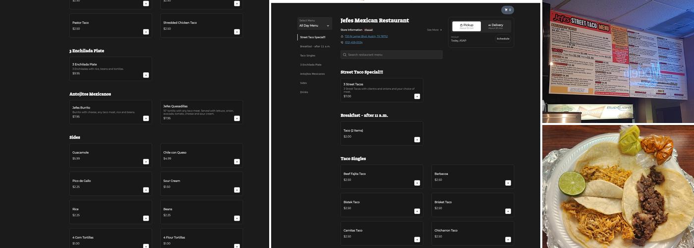
Task: Add Guacamole side to cart
Action: [x=146, y=161]
